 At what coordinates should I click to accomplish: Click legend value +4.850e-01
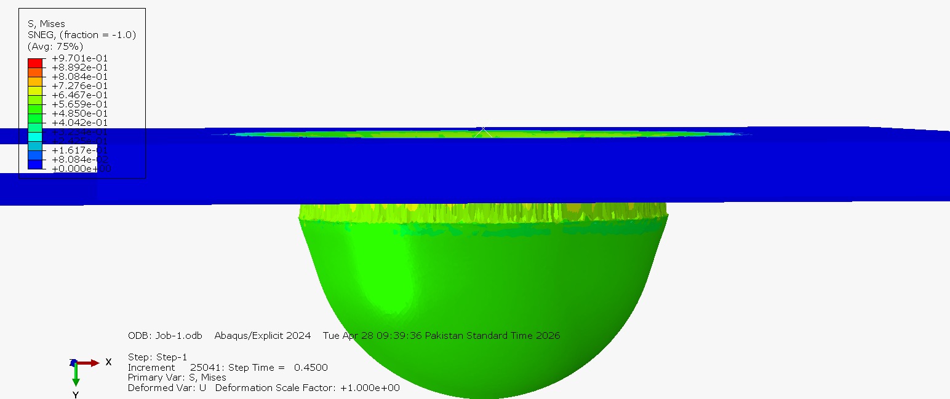click(x=79, y=114)
